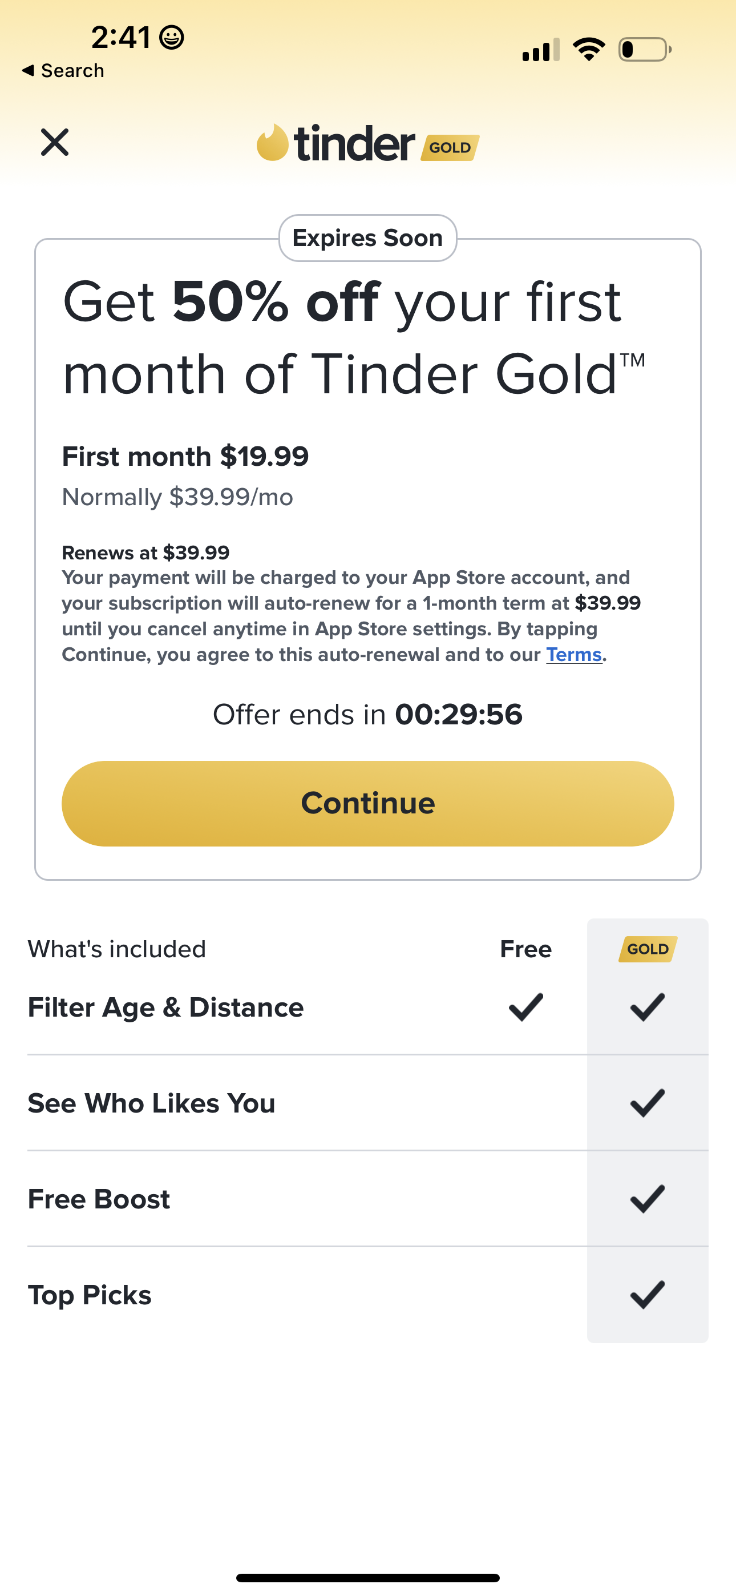Tap the battery indicator icon

[x=644, y=50]
